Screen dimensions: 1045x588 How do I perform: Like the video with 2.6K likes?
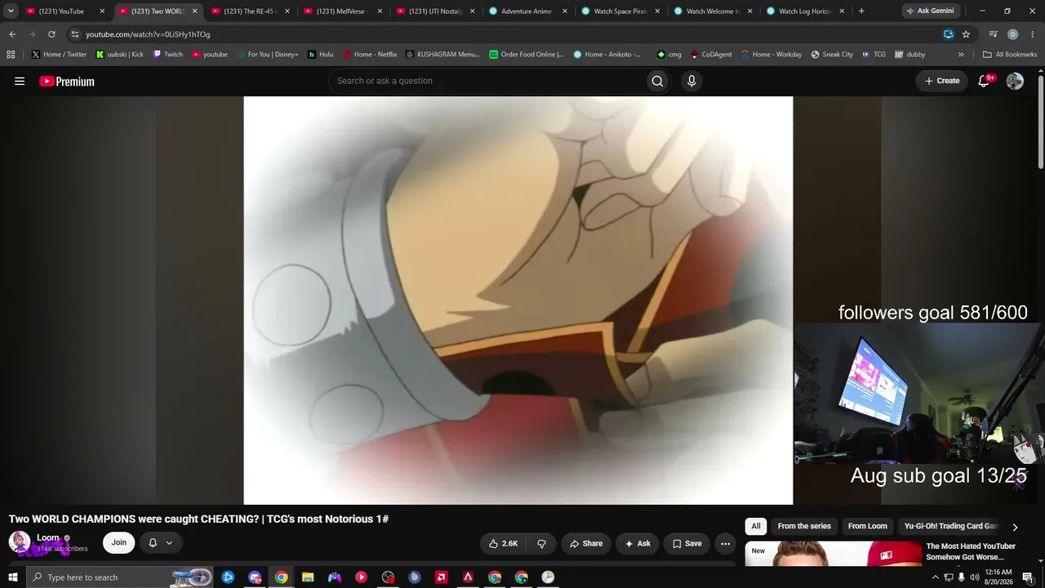504,543
